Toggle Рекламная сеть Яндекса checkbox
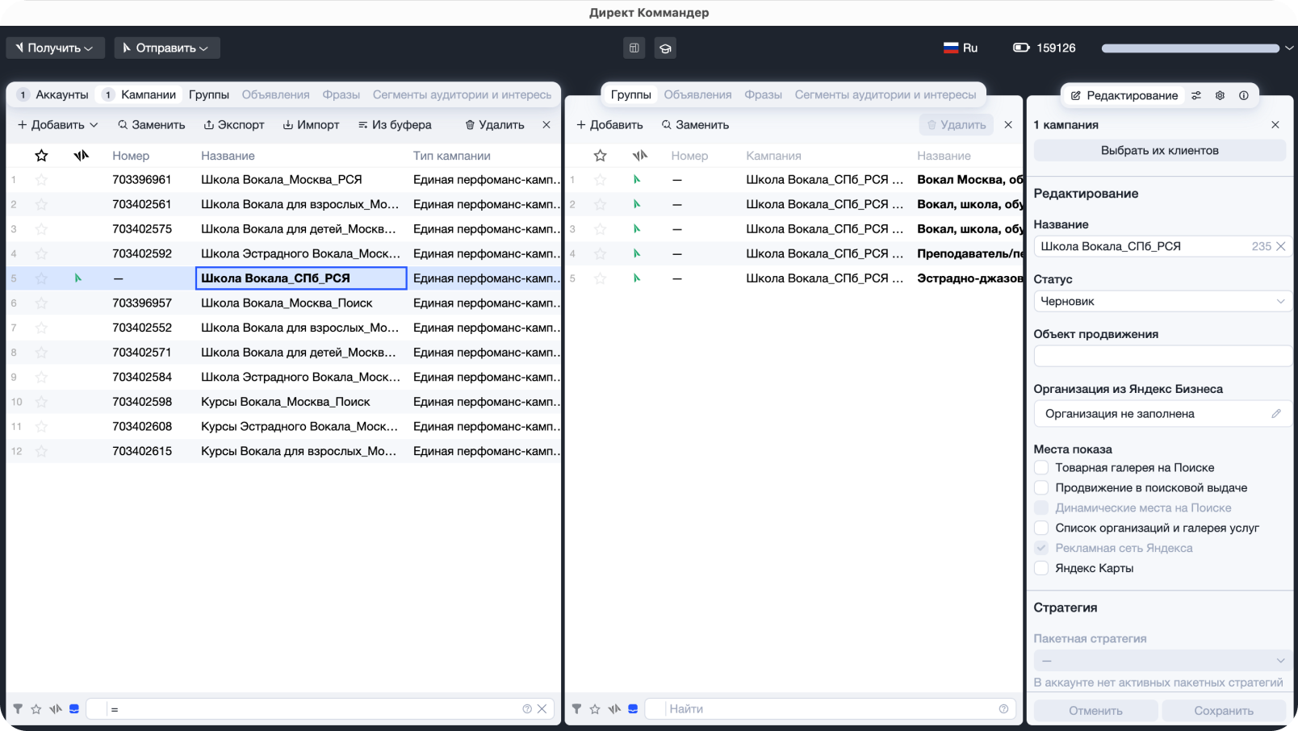1298x731 pixels. (1041, 549)
